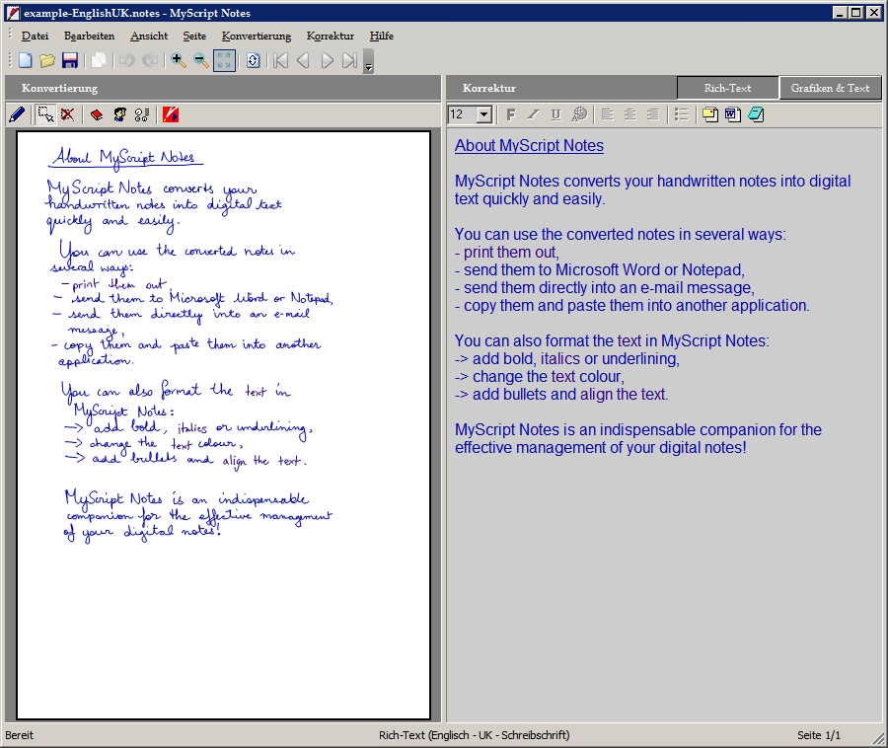Viewport: 888px width, 748px height.
Task: Click the rotate page icon
Action: point(254,60)
